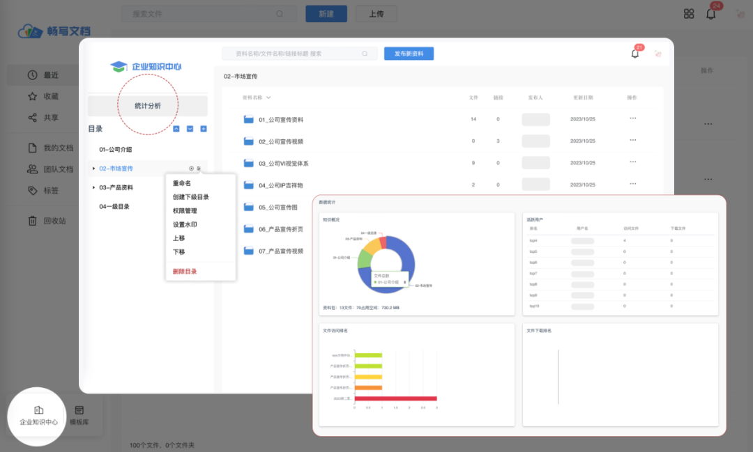This screenshot has height=452, width=753.
Task: Click the 发布新资料 button
Action: 409,54
